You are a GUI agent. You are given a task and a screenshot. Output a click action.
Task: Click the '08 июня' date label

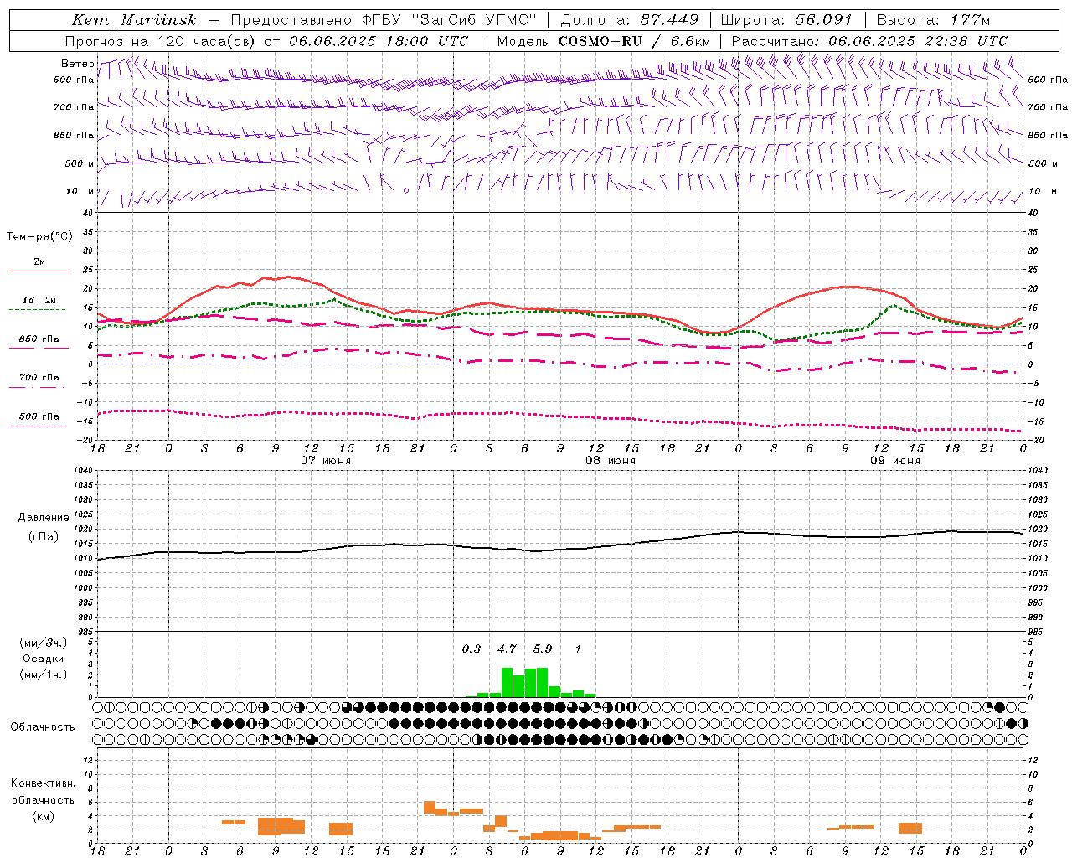(611, 461)
